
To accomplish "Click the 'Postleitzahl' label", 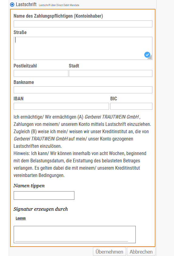I will (25, 66).
